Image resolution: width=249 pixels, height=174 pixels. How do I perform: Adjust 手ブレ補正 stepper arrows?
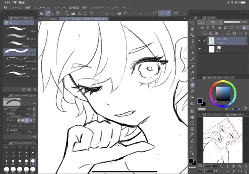[x=31, y=132]
